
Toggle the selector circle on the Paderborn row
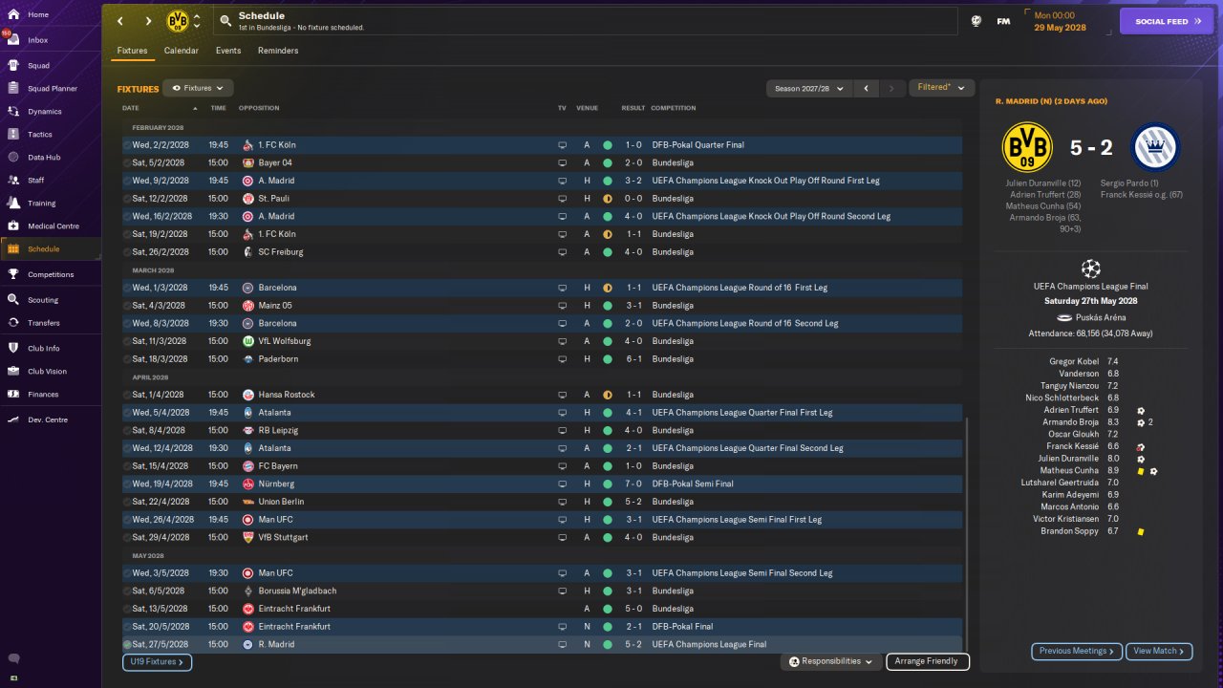127,359
